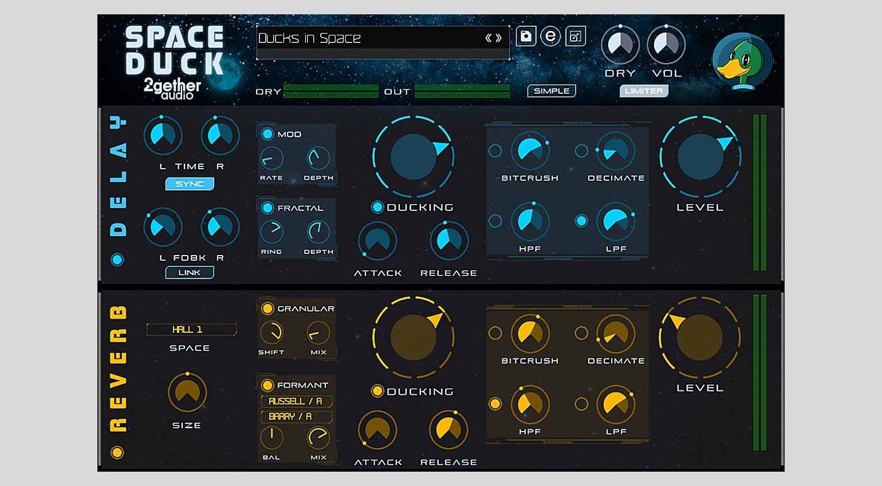
Task: Open the RUSSELL / A formant dropdown
Action: (x=296, y=401)
